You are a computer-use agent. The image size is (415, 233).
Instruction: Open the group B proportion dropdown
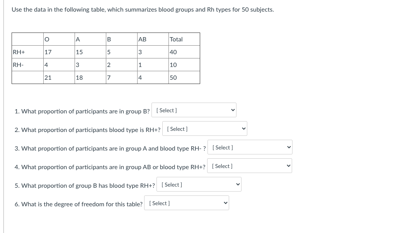tap(194, 110)
